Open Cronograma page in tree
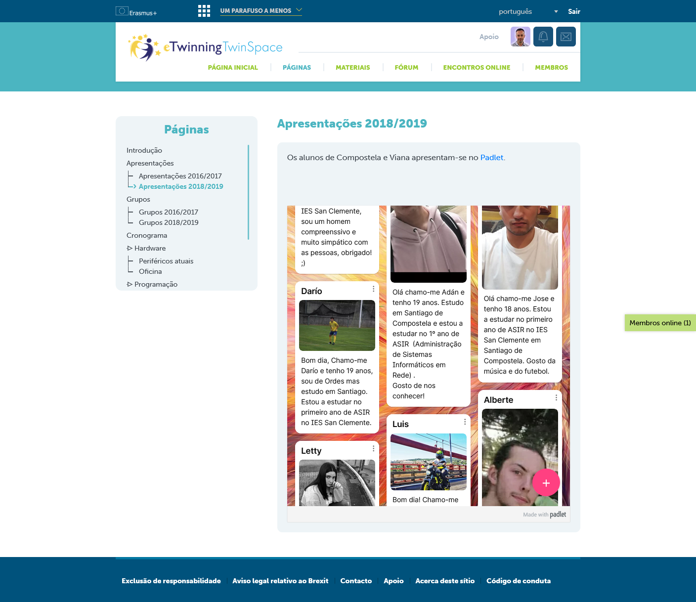The height and width of the screenshot is (602, 696). pyautogui.click(x=147, y=235)
